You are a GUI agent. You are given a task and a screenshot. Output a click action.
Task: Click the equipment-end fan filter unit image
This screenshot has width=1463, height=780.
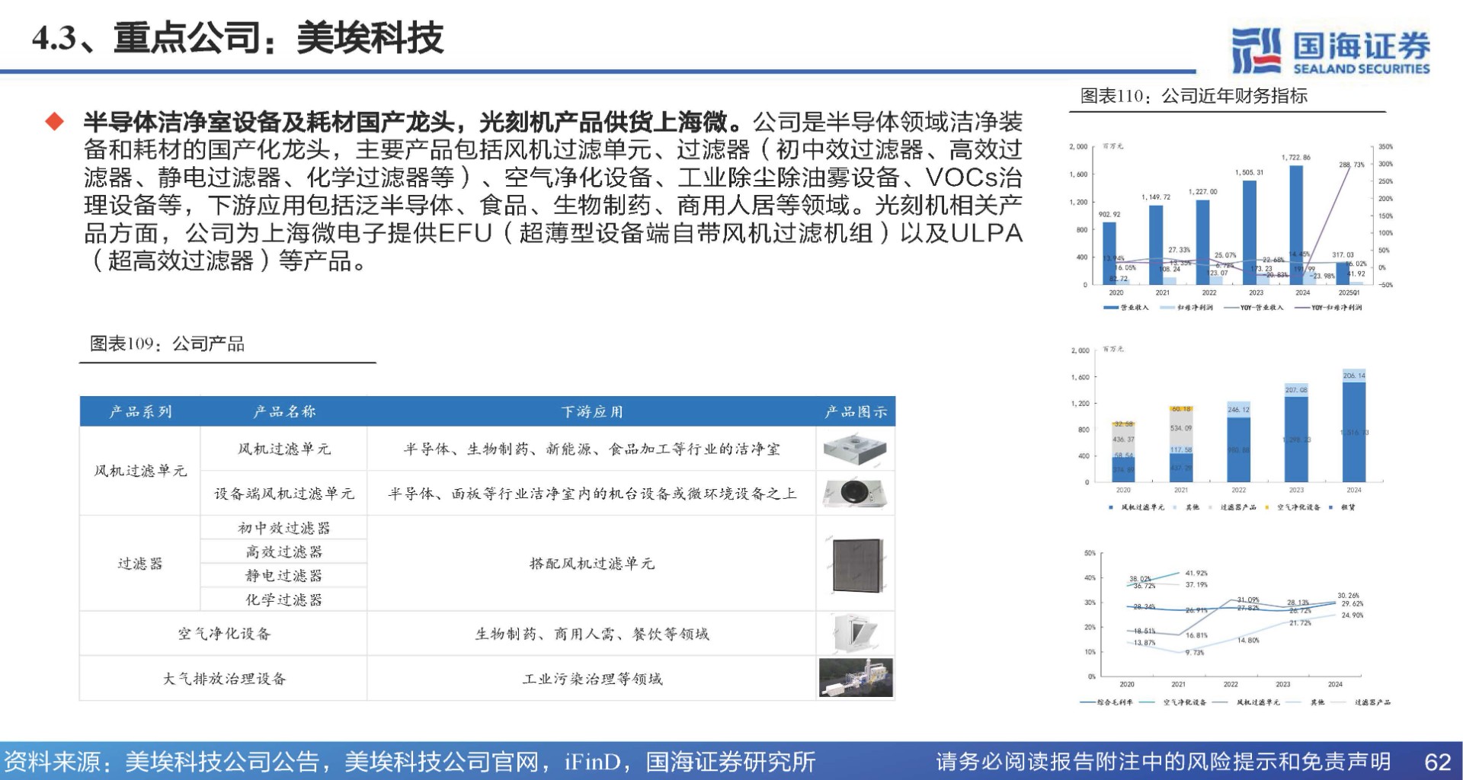tap(855, 493)
